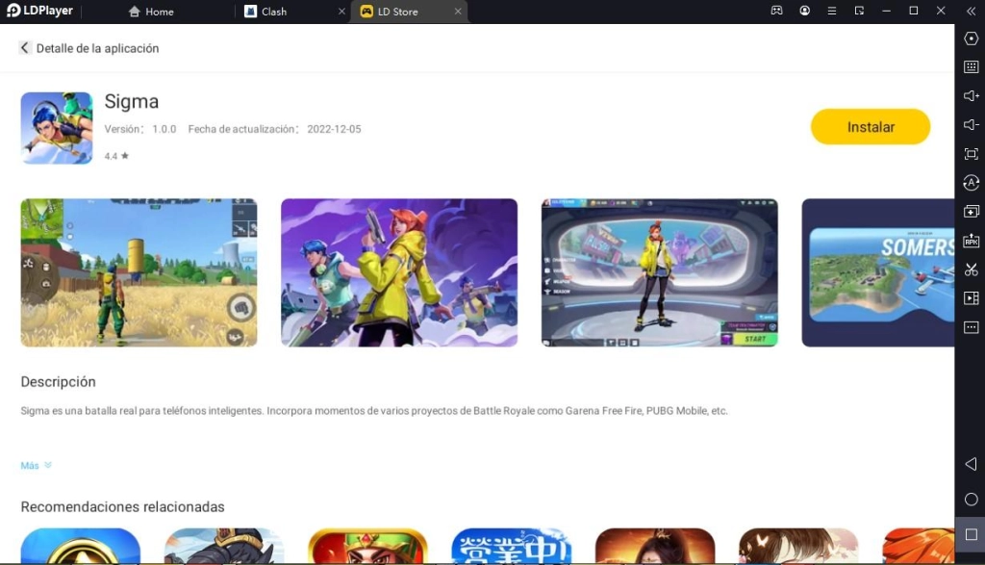Collapse the right sidebar with double chevron
Viewport: 985px width, 565px height.
point(971,11)
